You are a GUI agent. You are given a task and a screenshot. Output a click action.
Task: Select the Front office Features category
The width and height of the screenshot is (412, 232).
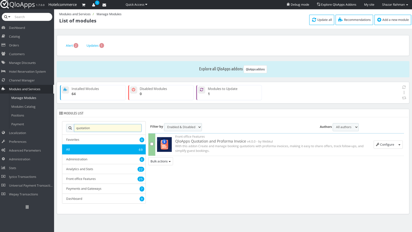pos(104,179)
